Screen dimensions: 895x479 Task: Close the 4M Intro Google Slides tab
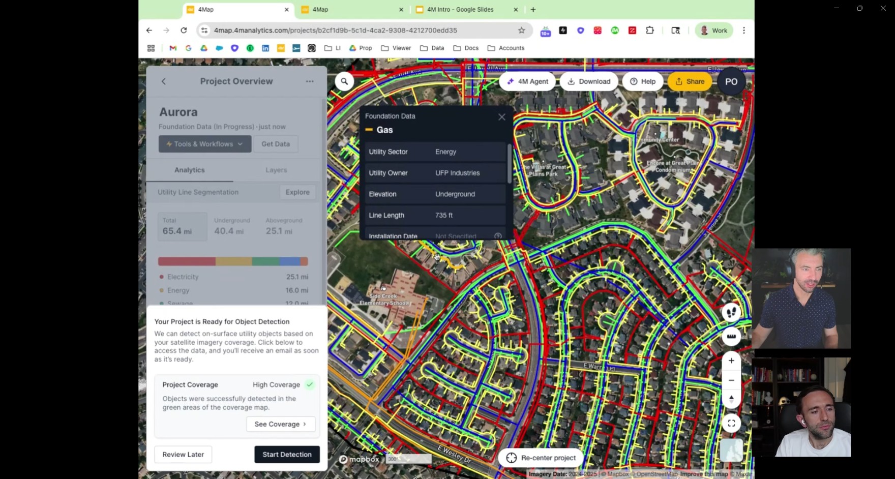coord(516,10)
